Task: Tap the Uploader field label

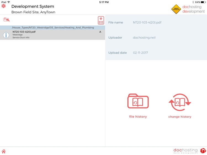Action: (x=115, y=38)
